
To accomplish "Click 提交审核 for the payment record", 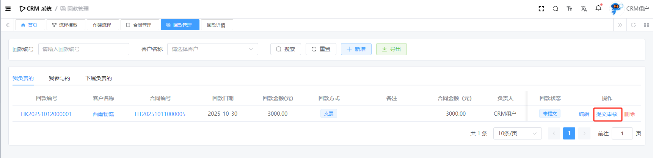I will [607, 114].
